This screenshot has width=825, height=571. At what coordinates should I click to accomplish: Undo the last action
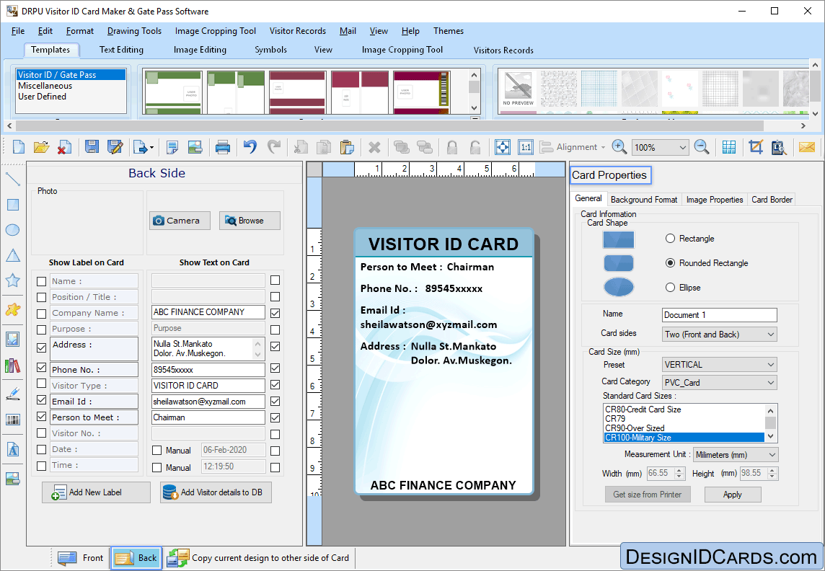tap(250, 147)
